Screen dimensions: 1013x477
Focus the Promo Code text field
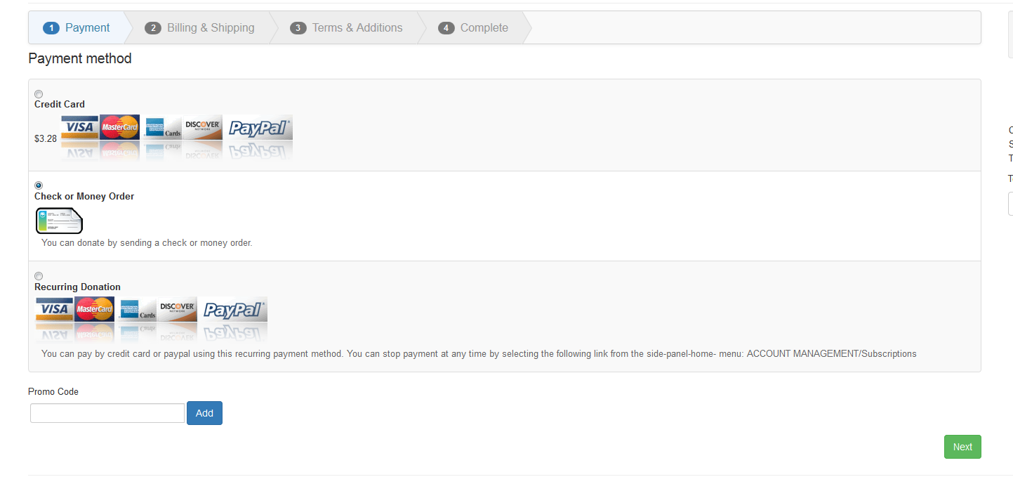point(107,413)
